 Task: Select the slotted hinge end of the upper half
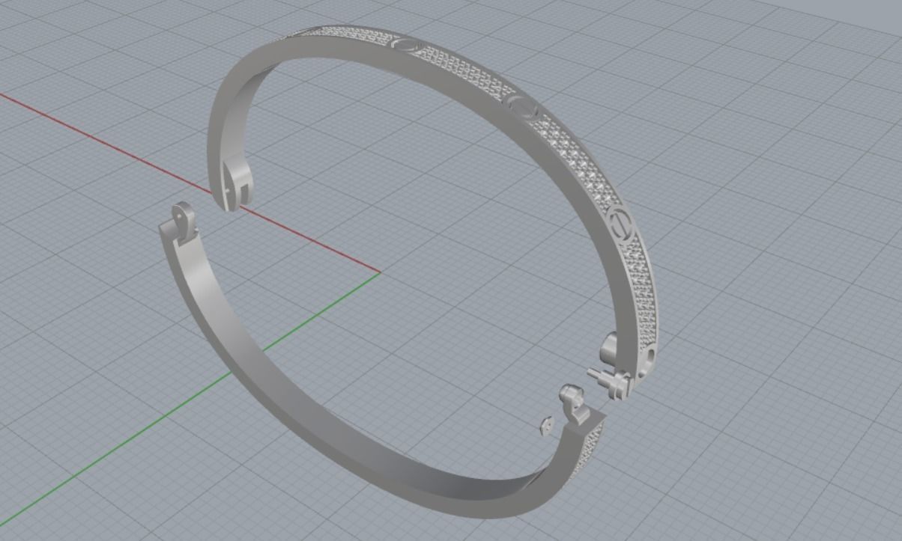[237, 185]
